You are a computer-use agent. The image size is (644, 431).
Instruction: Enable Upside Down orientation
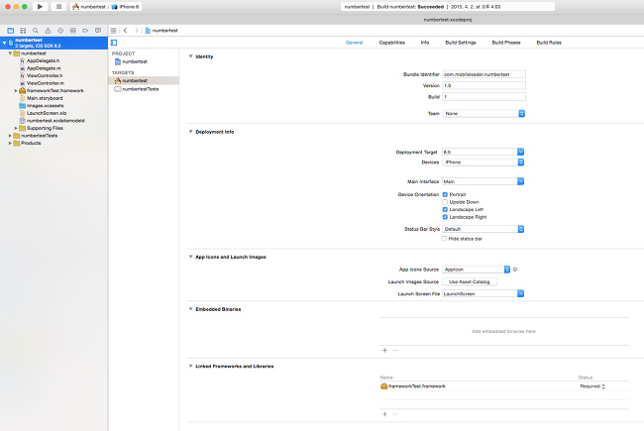click(445, 202)
